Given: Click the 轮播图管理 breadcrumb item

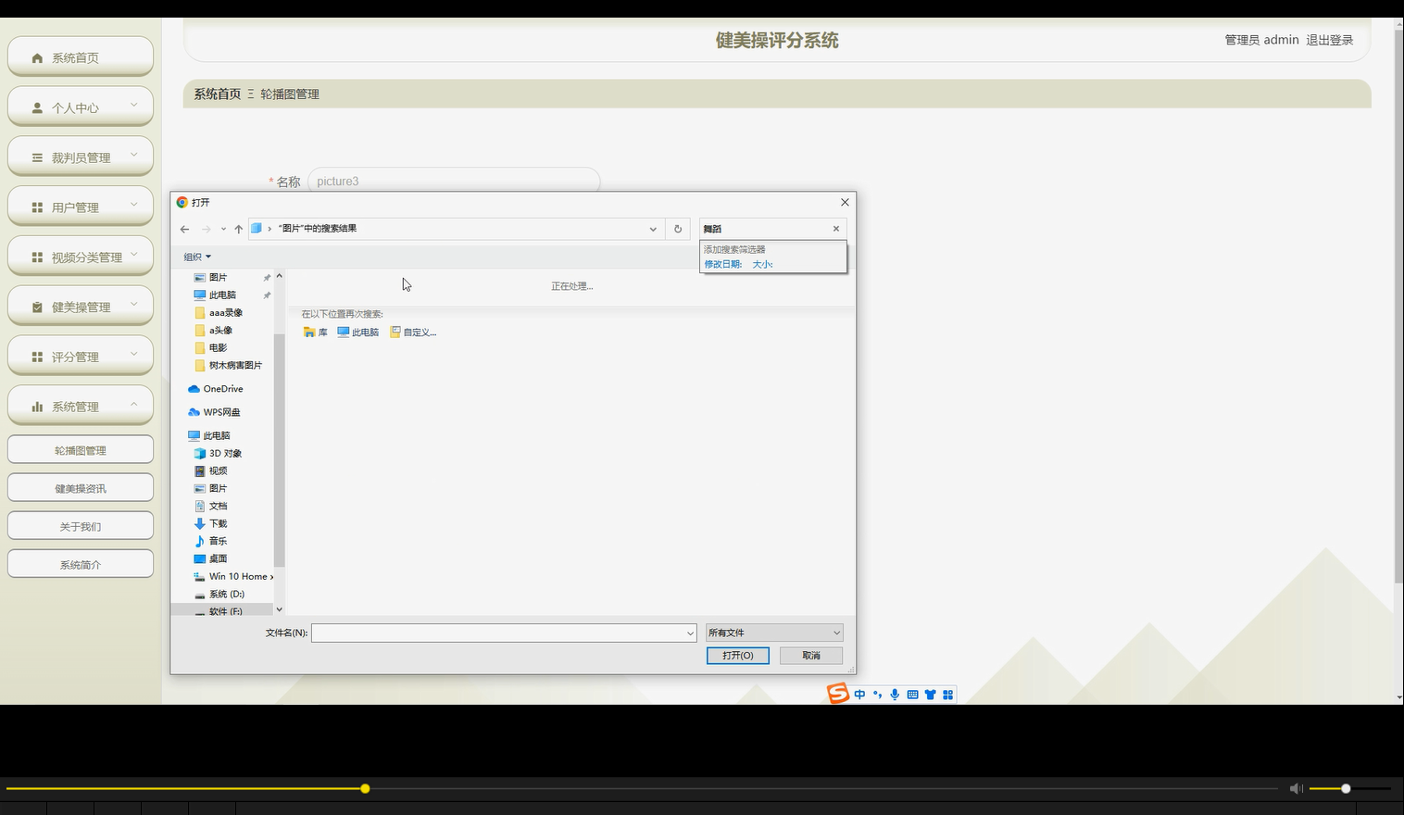Looking at the screenshot, I should pyautogui.click(x=290, y=94).
